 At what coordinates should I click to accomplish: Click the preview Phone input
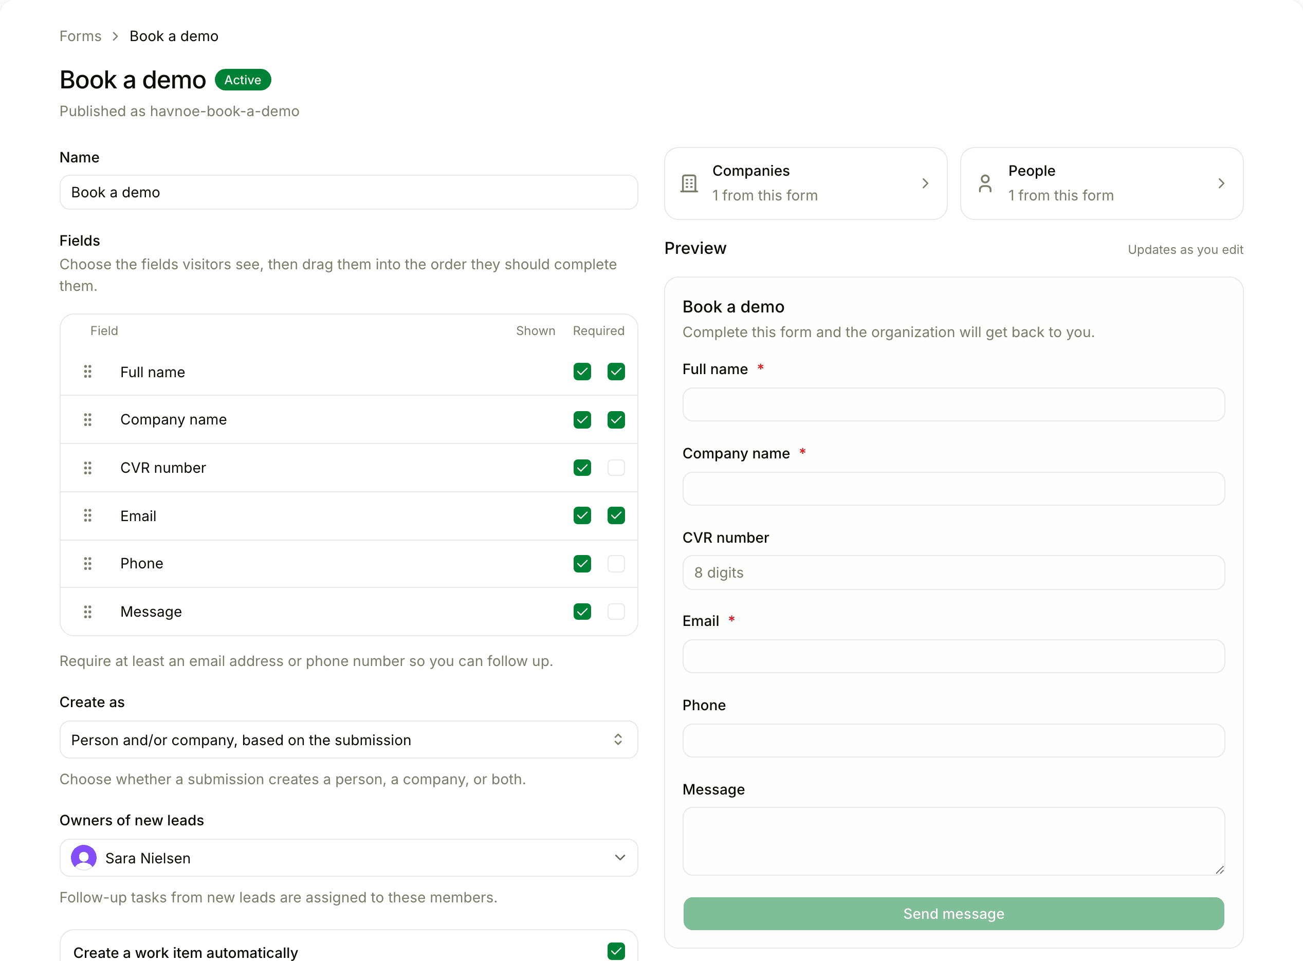pos(953,740)
